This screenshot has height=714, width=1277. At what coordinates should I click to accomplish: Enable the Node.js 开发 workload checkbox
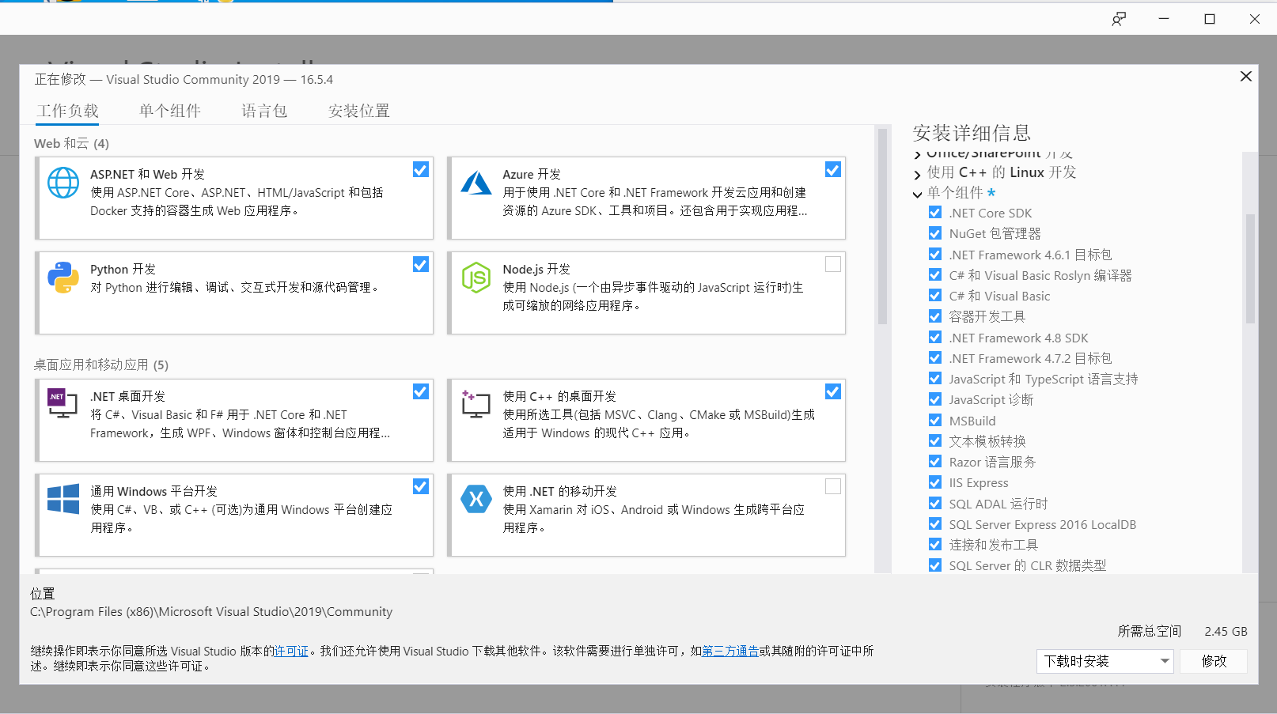pos(833,264)
